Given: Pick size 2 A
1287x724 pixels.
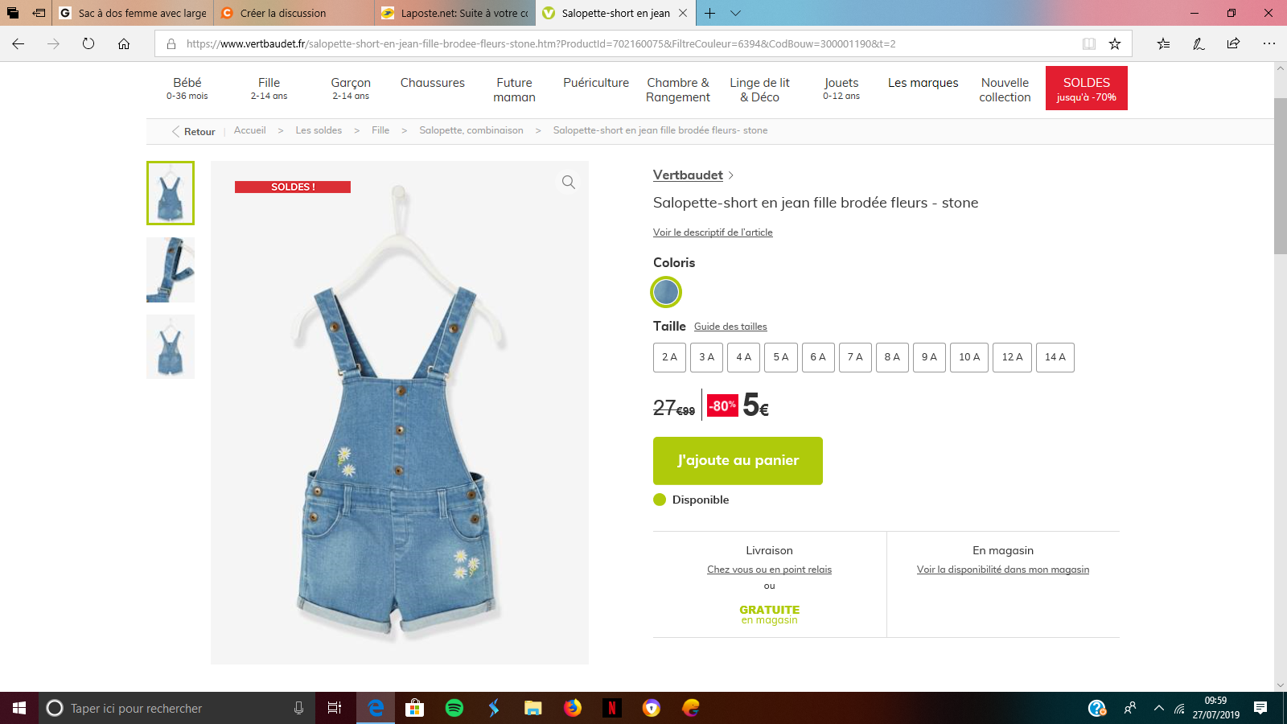Looking at the screenshot, I should (x=669, y=357).
